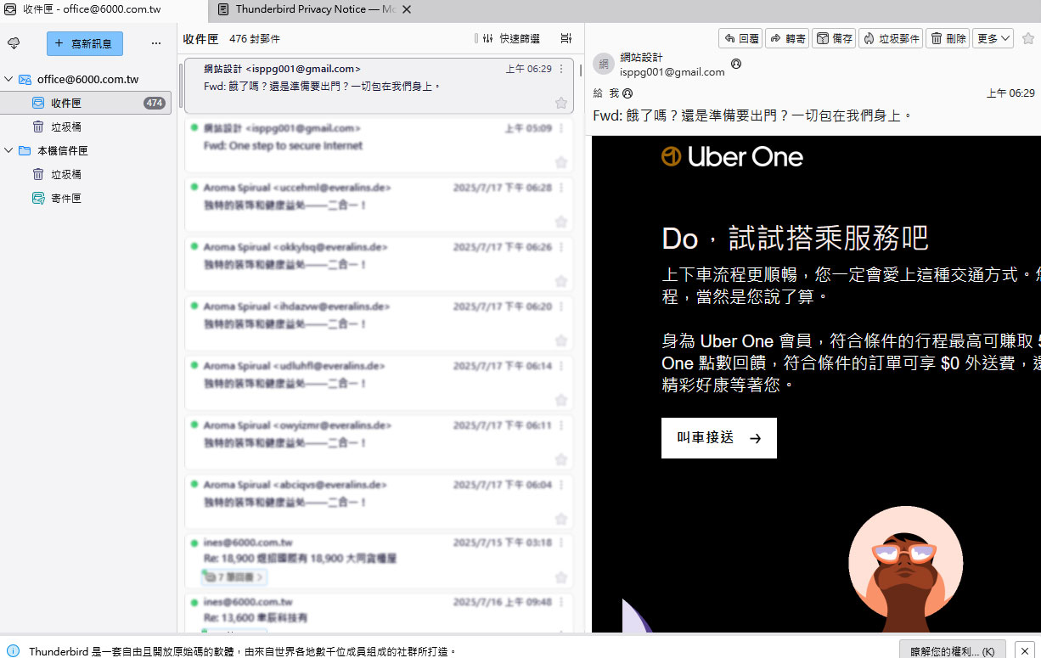Close the Thunderbird Privacy Notice tab
This screenshot has height=658, width=1041.
(407, 9)
